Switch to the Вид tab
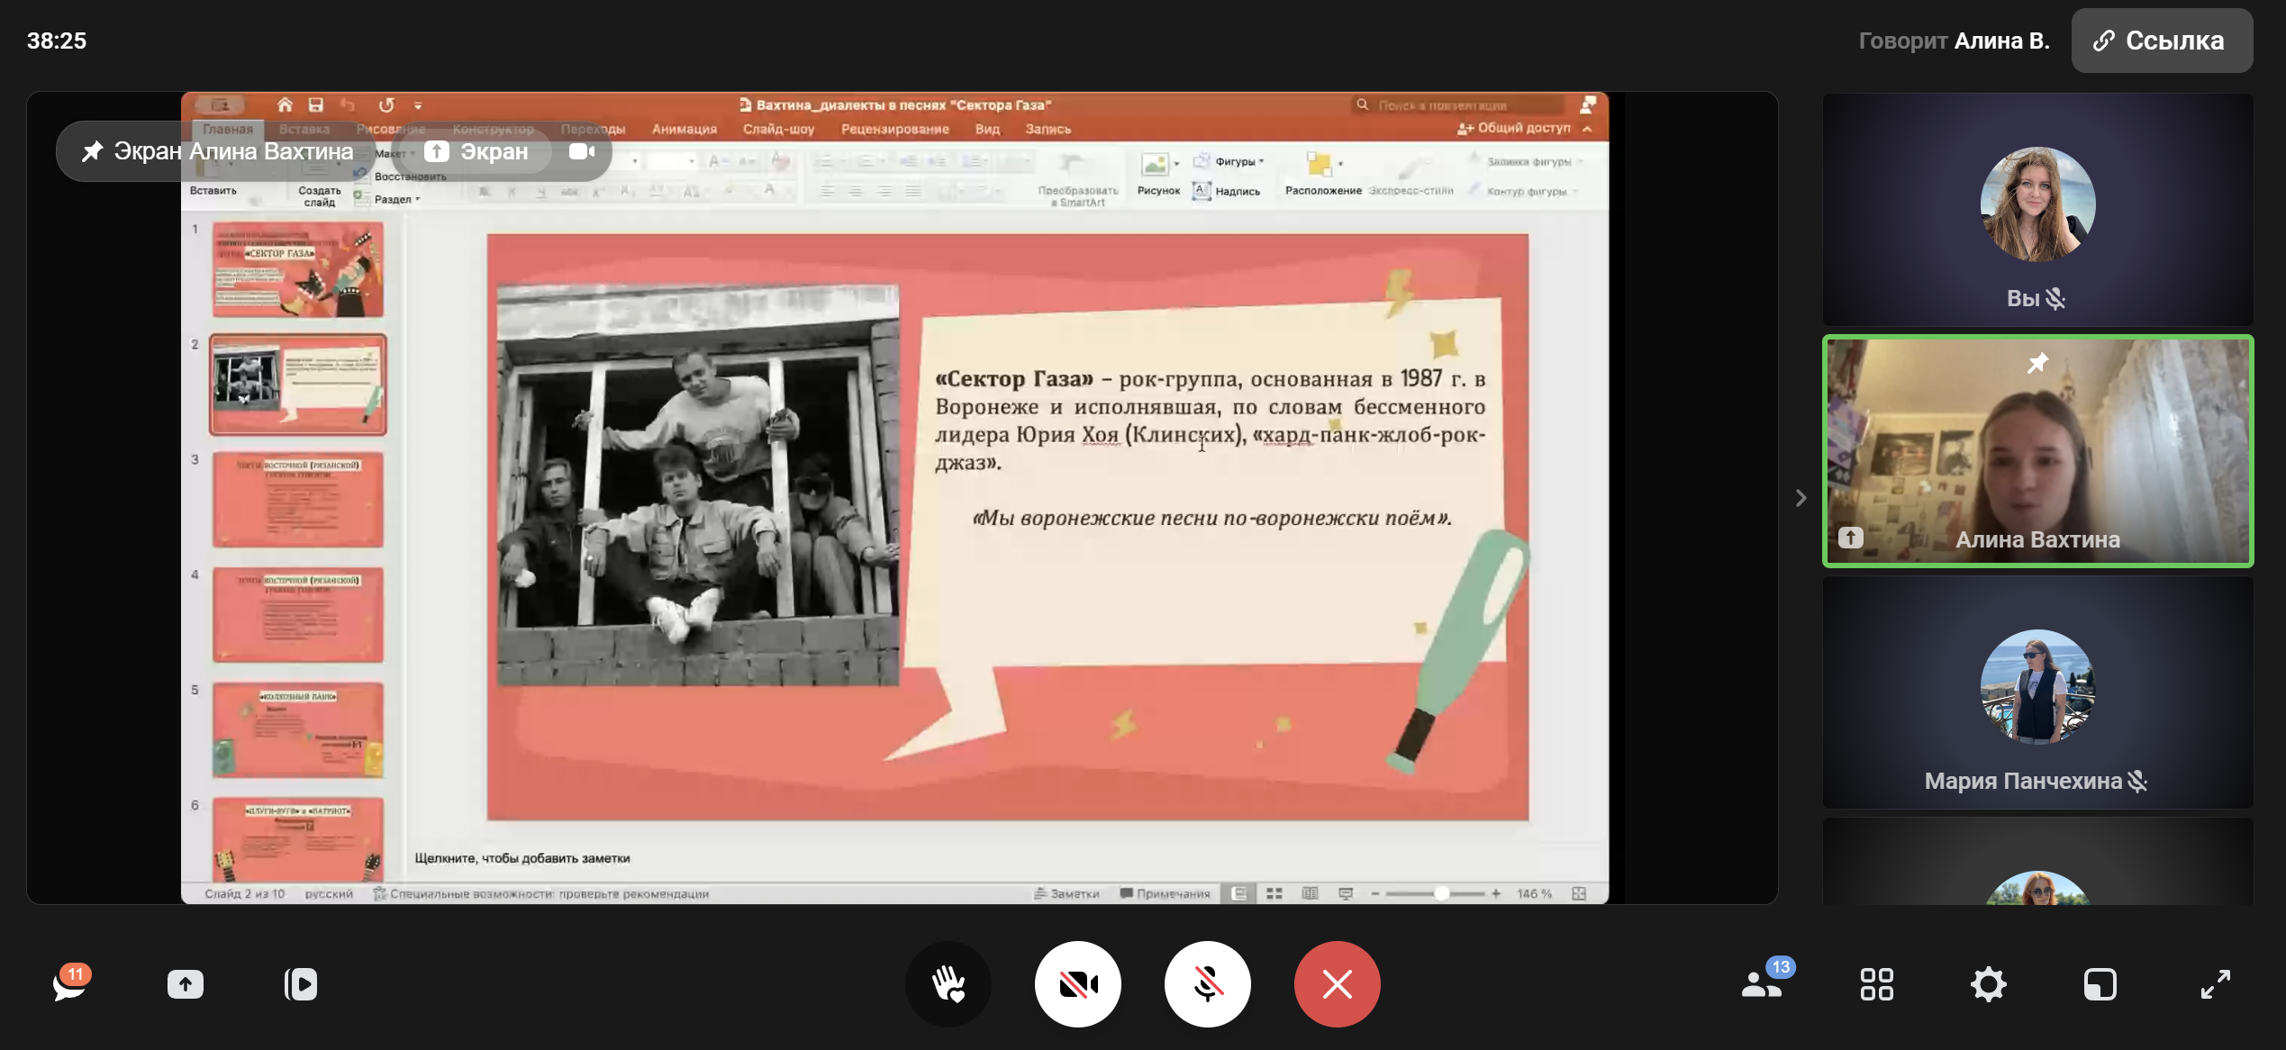The height and width of the screenshot is (1050, 2286). (987, 129)
